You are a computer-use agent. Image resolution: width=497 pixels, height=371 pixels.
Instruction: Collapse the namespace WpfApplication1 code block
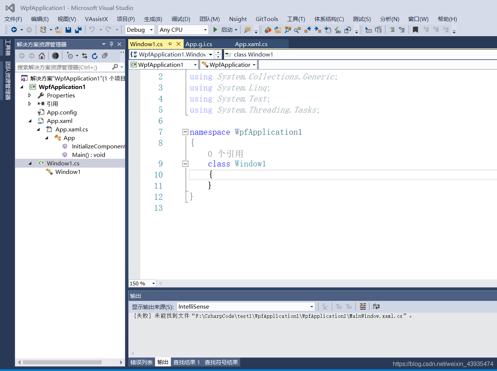[x=185, y=132]
